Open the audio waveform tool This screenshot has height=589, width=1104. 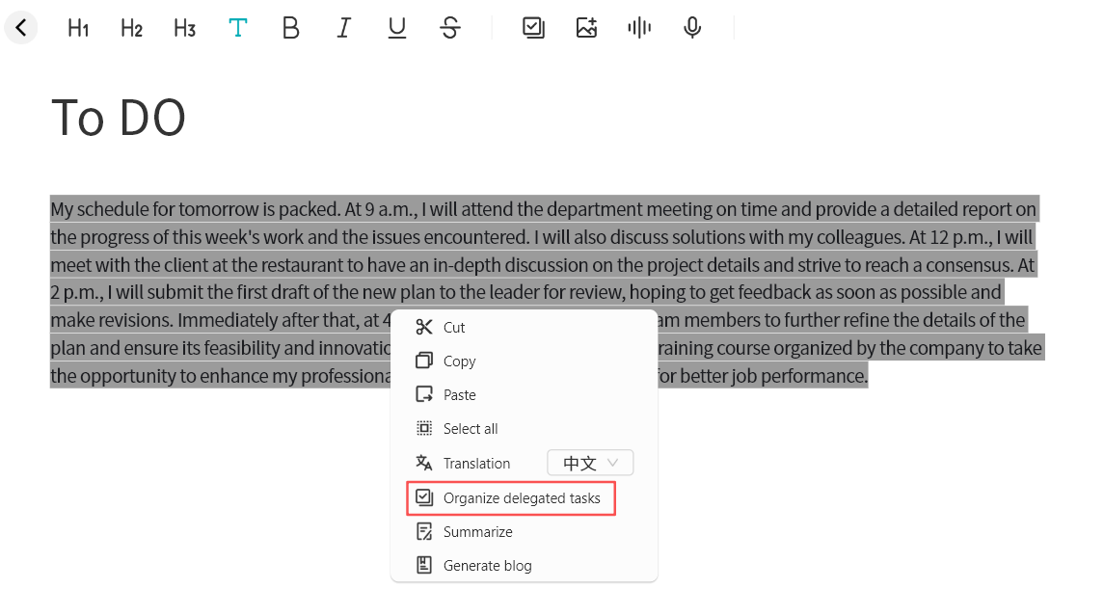(638, 28)
